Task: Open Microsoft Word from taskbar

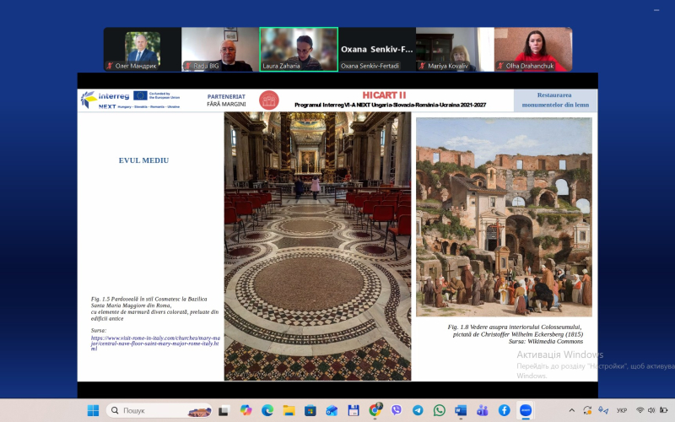Action: (461, 410)
